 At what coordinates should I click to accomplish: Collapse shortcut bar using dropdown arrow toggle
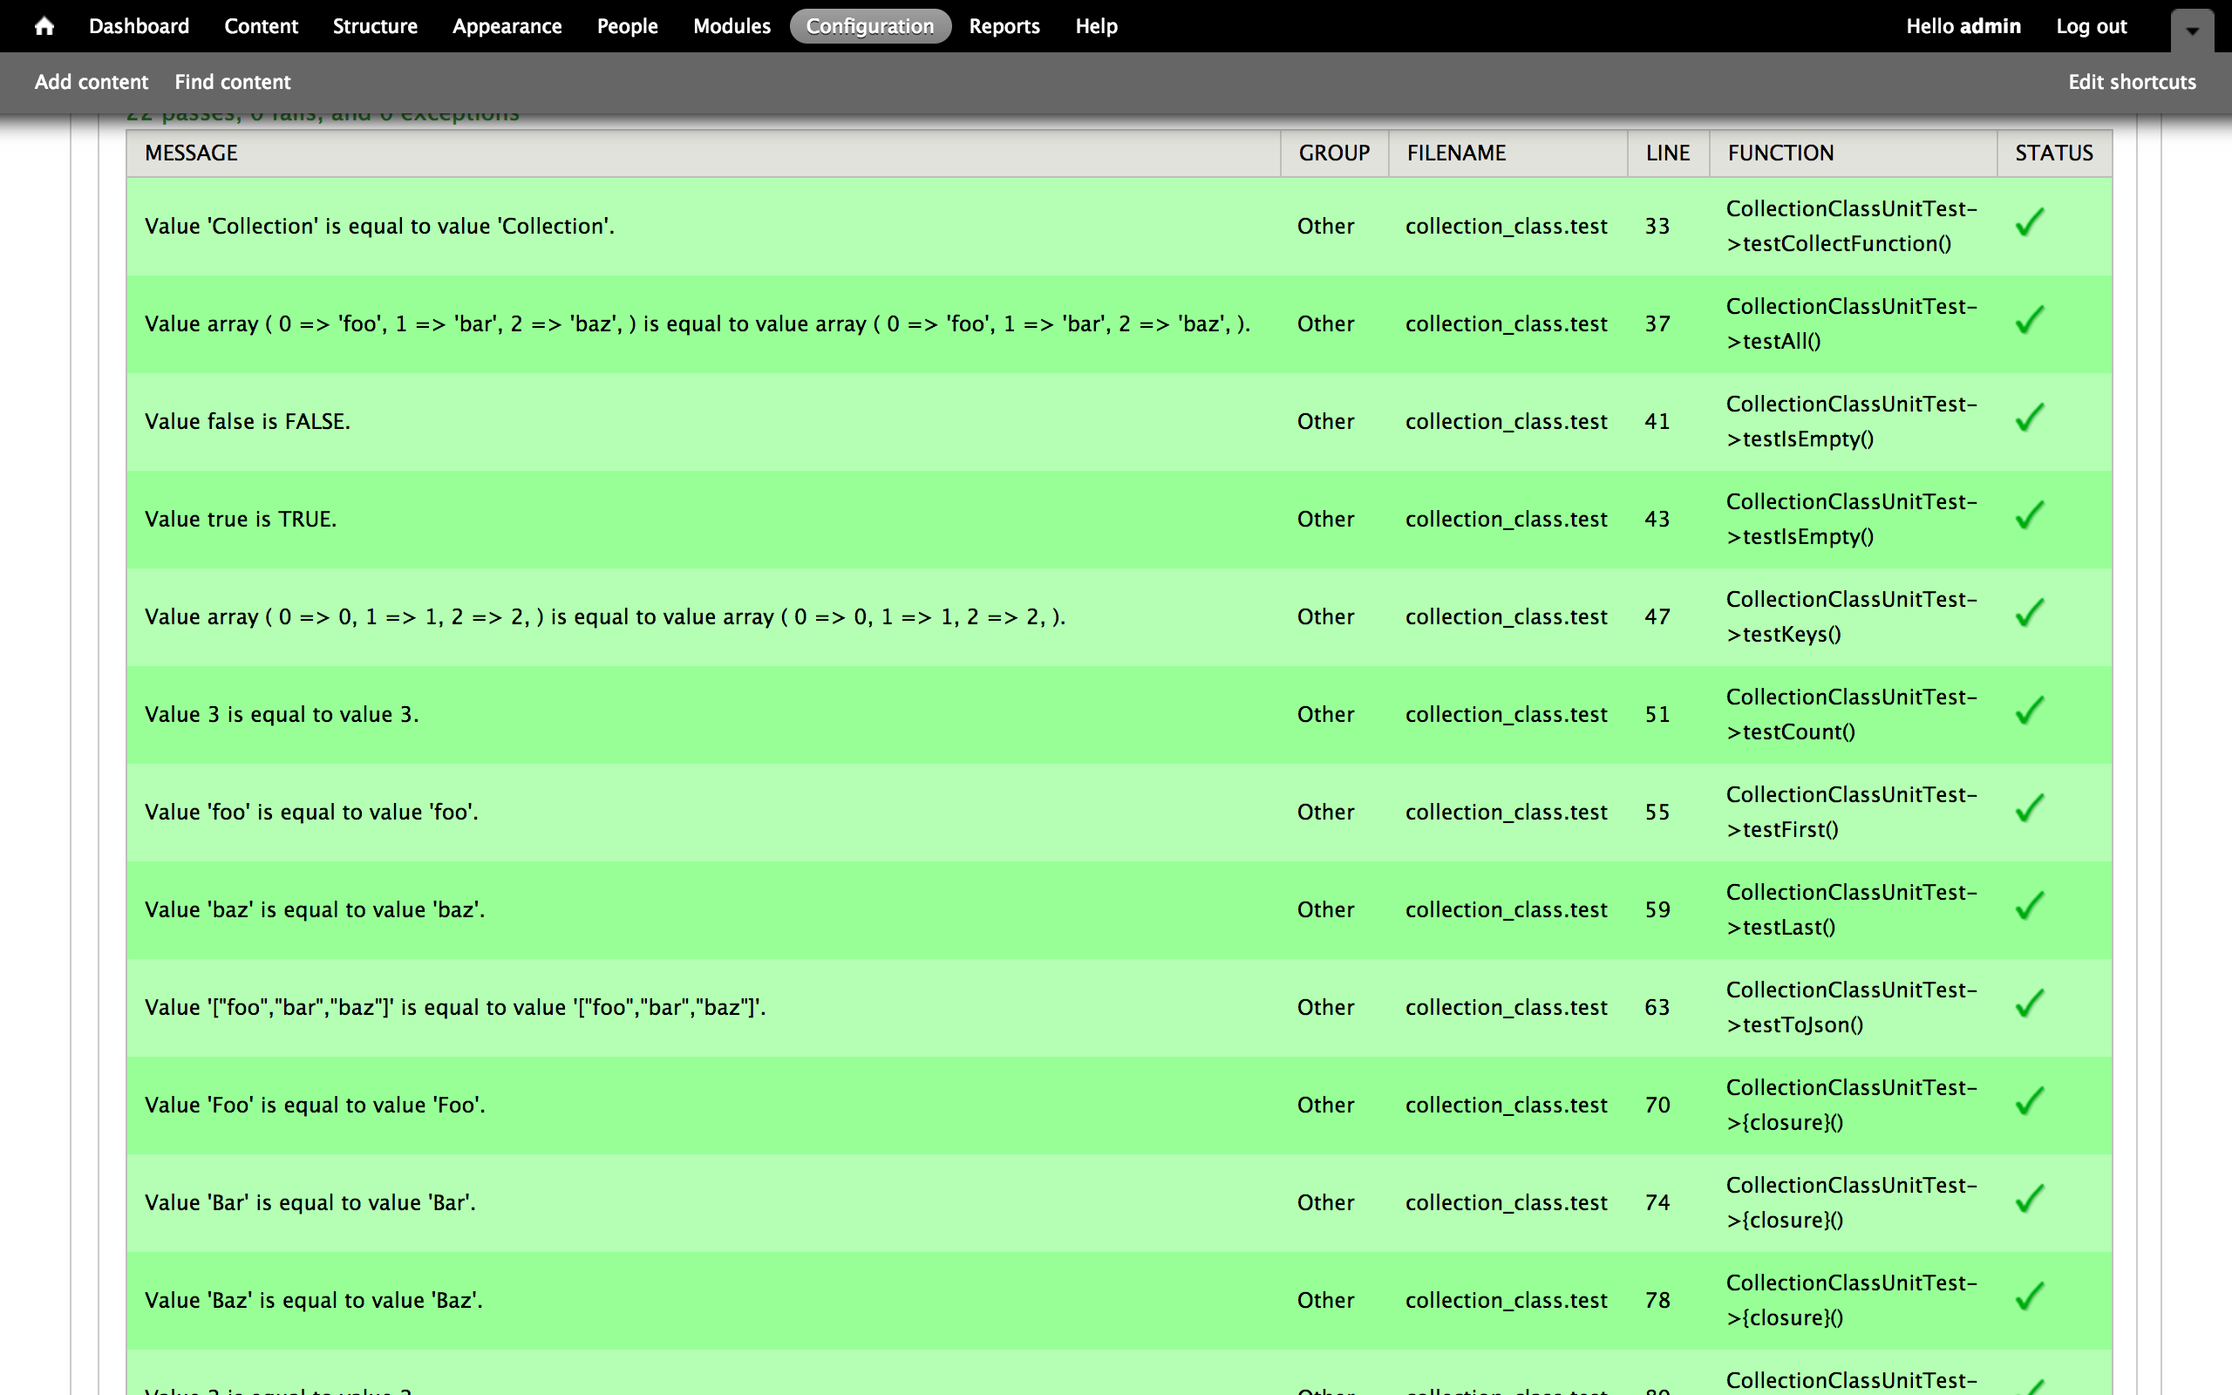pos(2191,30)
